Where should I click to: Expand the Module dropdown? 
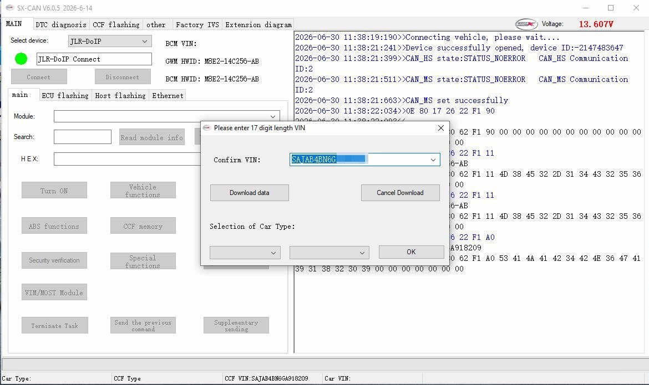(273, 116)
